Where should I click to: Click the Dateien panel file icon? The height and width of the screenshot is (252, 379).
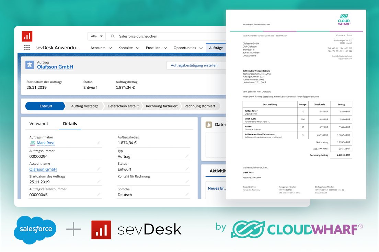(x=209, y=124)
